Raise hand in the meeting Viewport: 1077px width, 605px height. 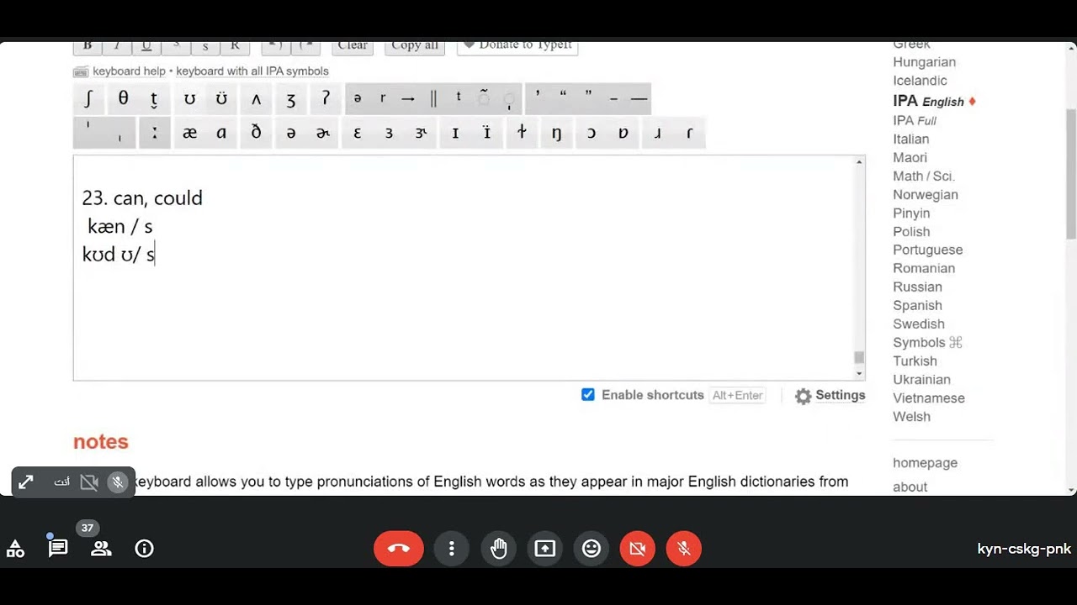click(x=499, y=549)
